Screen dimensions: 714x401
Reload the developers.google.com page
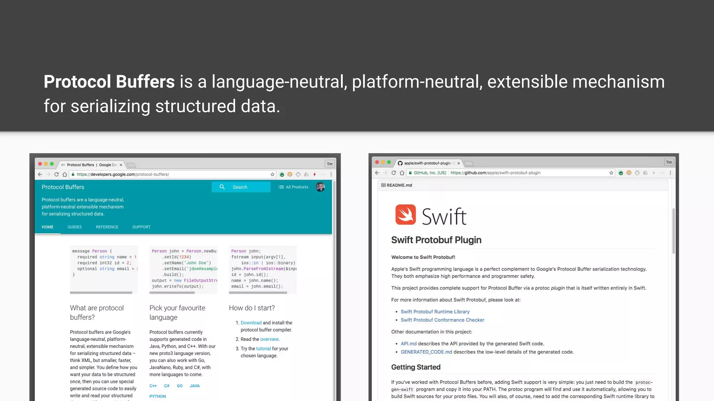point(56,174)
